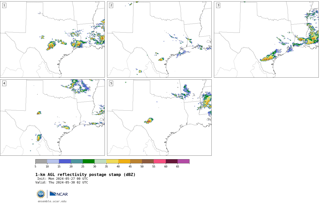This screenshot has width=321, height=204.
Task: Click the reflectivity postage stamp title
Action: point(85,175)
